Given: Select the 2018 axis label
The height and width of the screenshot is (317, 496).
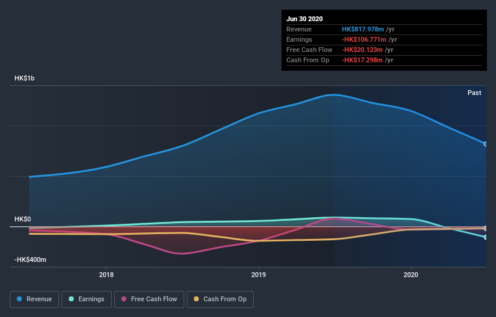Looking at the screenshot, I should [106, 275].
